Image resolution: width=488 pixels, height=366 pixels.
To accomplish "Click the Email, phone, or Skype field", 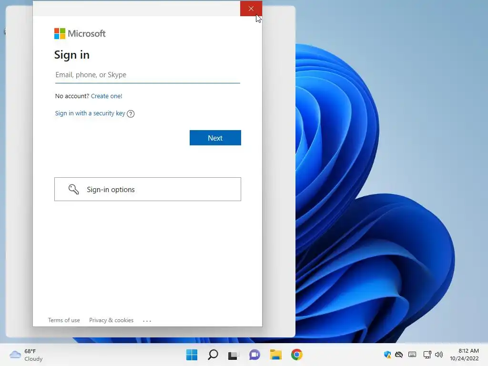I will 148,75.
